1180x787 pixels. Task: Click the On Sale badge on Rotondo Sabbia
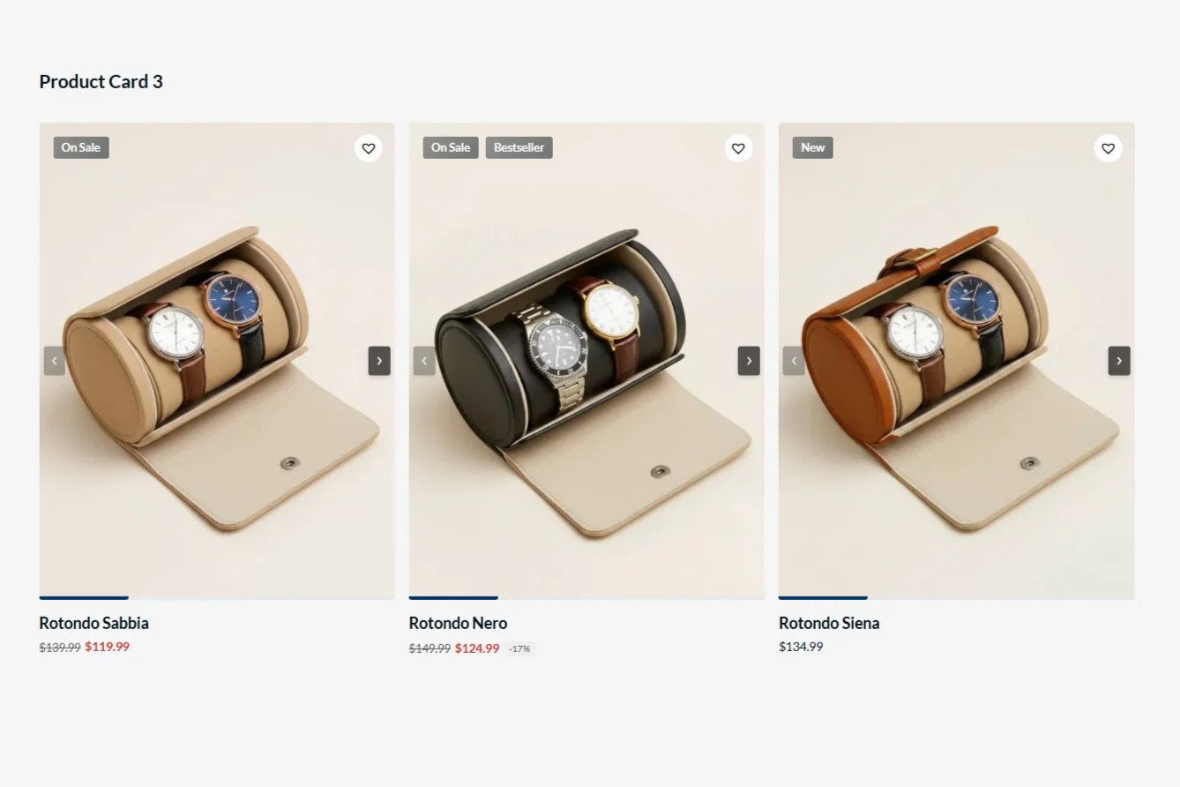pos(81,147)
